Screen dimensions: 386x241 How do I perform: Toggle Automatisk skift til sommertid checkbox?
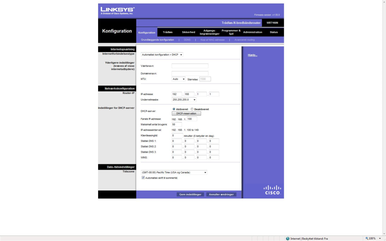(143, 177)
